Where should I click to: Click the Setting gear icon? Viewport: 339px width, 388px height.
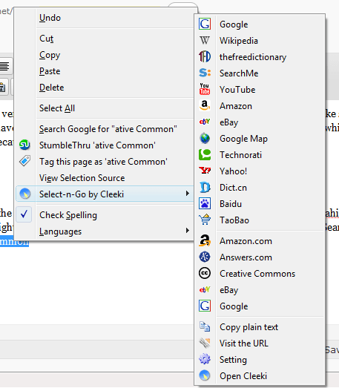click(x=205, y=359)
